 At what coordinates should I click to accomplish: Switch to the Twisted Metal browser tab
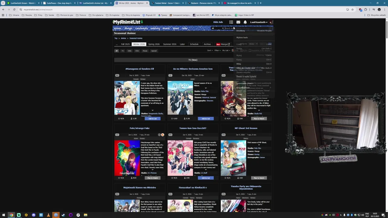[x=168, y=3]
